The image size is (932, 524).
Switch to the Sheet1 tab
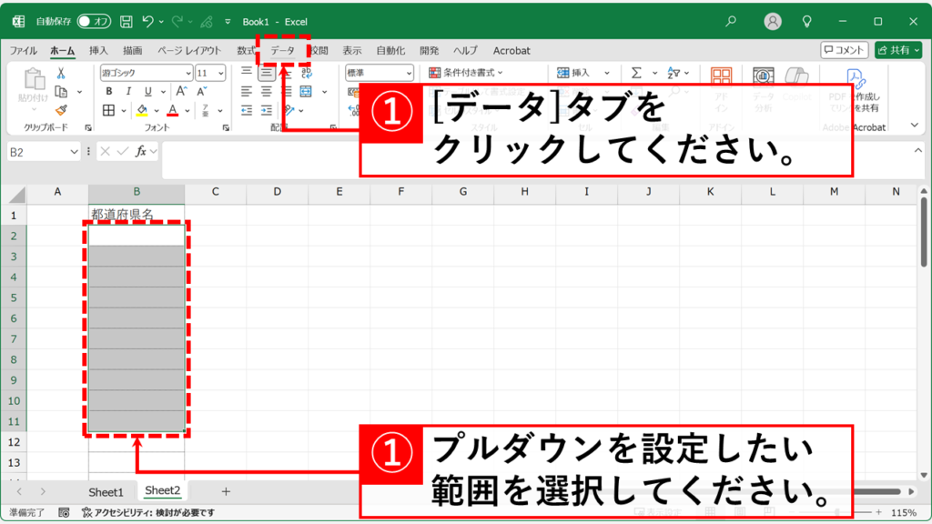pos(106,492)
